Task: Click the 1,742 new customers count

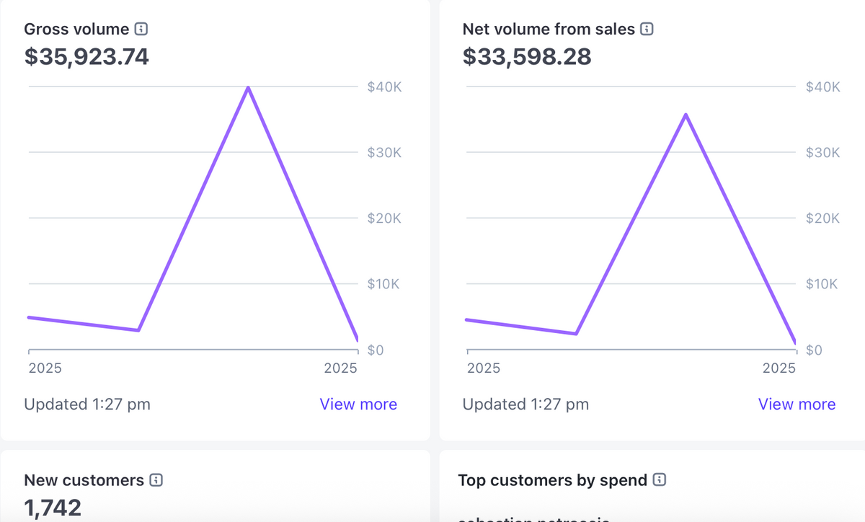Action: click(53, 508)
